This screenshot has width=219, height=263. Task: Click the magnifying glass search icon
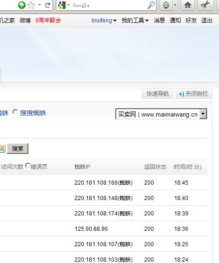(x=151, y=5)
